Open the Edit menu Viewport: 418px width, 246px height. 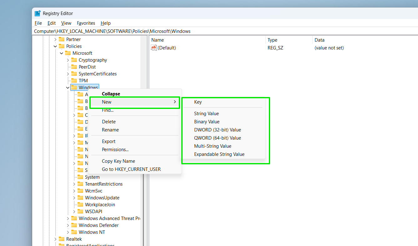(52, 23)
